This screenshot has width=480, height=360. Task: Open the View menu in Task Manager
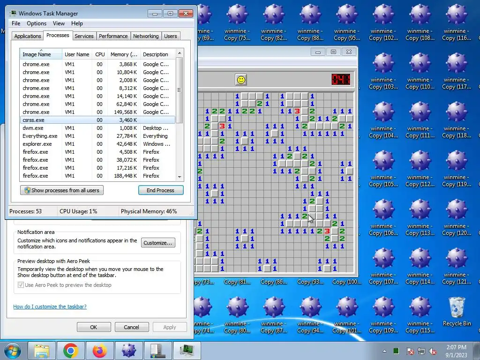coord(59,23)
